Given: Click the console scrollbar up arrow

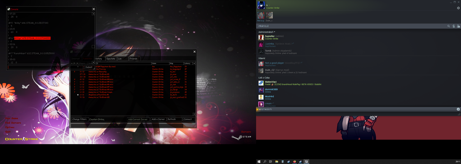Looking at the screenshot, I should coord(93,14).
